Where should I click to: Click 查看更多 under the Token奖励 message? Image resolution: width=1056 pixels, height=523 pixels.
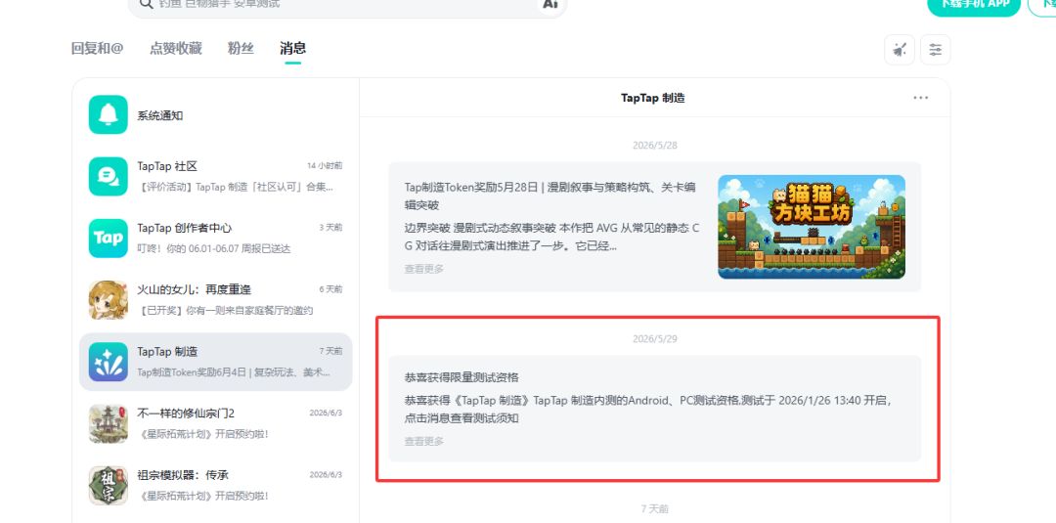(x=424, y=269)
